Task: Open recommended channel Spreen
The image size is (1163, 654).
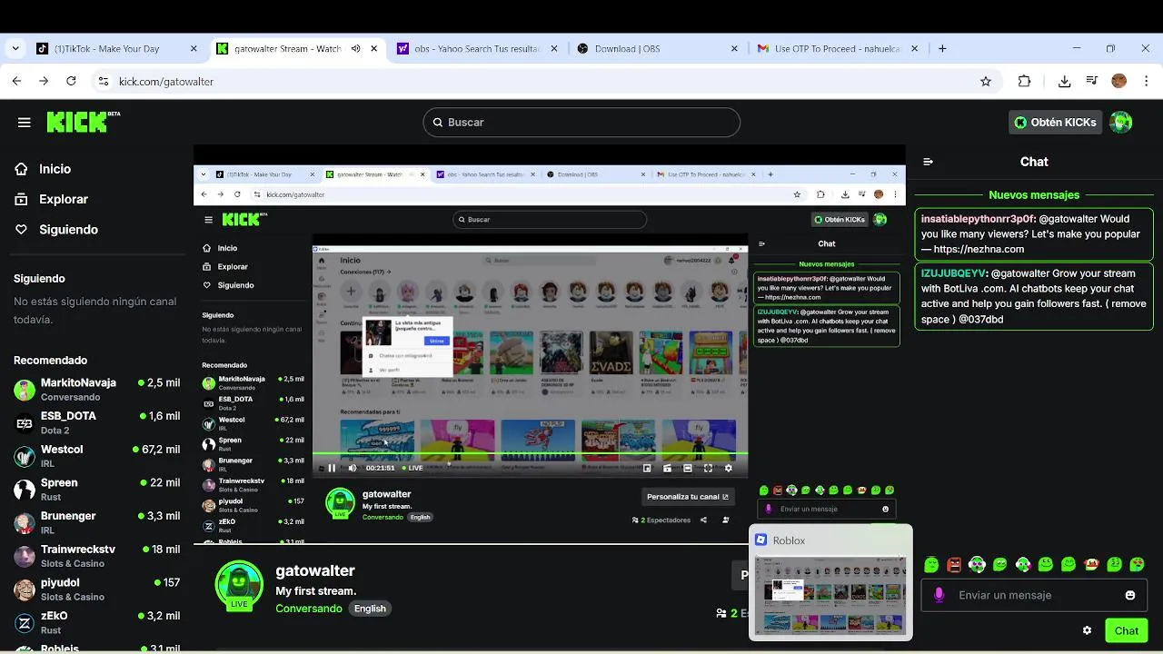Action: [x=97, y=490]
